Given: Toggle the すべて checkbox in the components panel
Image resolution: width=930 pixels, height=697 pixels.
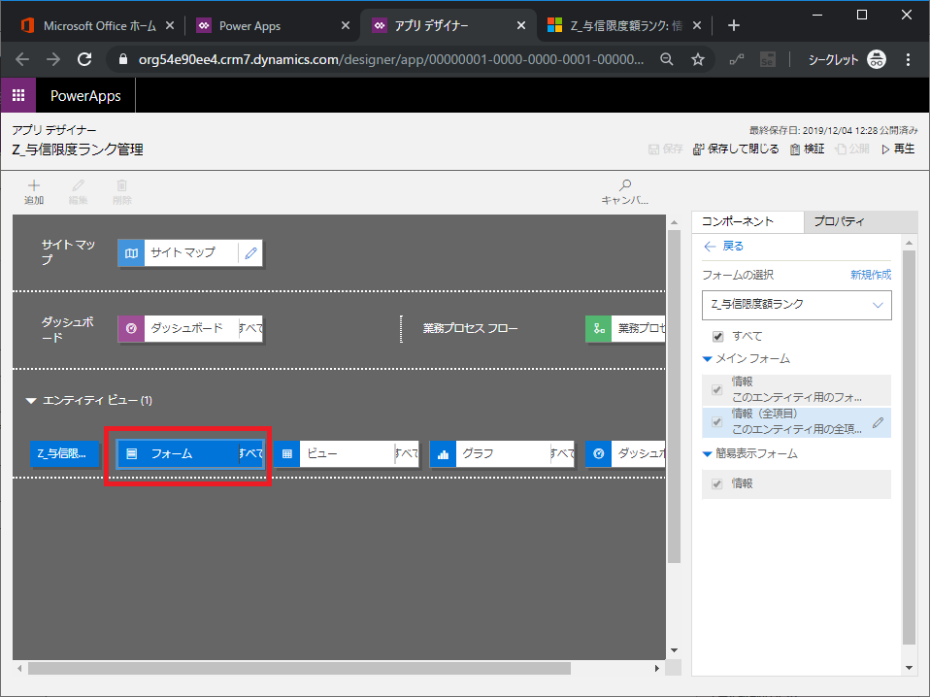Looking at the screenshot, I should (718, 336).
